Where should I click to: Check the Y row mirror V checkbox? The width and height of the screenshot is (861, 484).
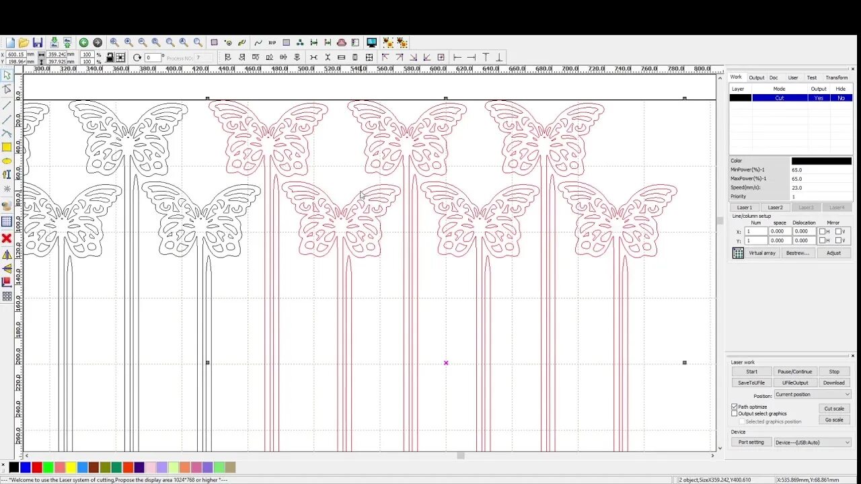tap(838, 240)
